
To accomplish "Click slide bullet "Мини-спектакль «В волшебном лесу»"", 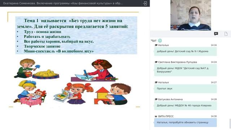I will tap(59, 51).
